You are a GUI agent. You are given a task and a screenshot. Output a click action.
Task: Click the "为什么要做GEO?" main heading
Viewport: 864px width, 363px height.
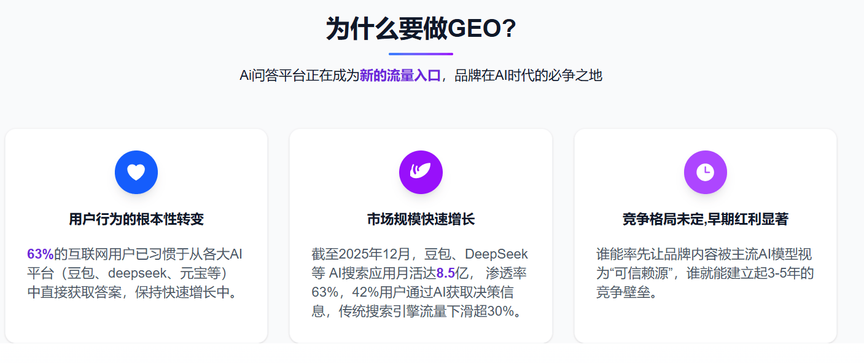click(x=421, y=29)
